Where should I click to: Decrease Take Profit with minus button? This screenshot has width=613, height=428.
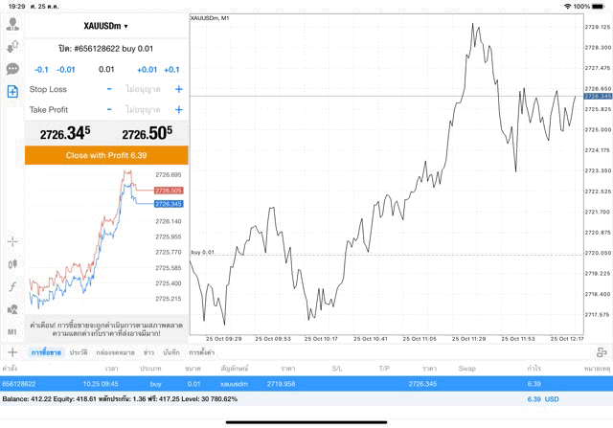(109, 110)
